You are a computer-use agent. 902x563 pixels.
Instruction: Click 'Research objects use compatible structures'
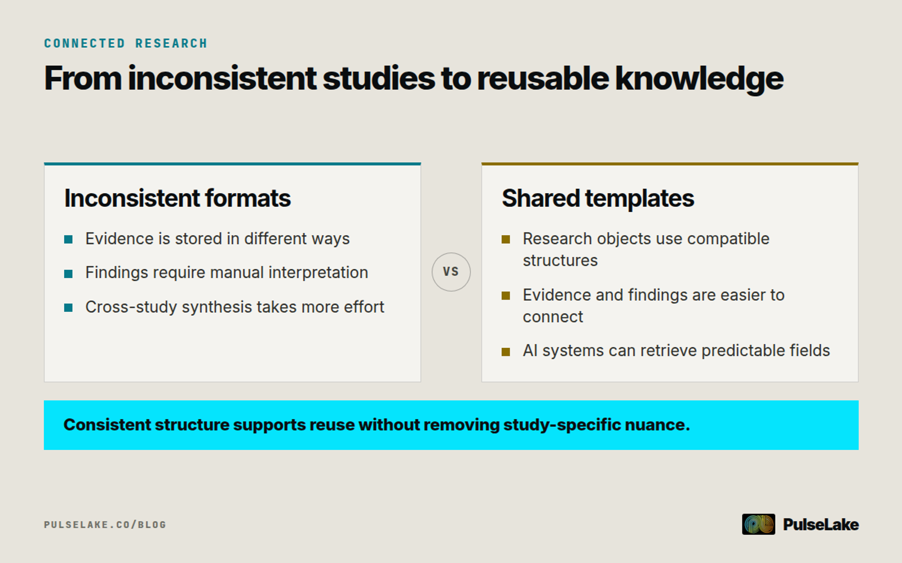point(646,249)
